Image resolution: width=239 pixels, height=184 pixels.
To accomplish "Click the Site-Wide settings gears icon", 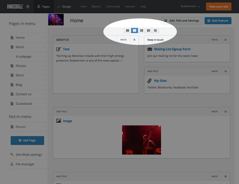I will [12, 155].
